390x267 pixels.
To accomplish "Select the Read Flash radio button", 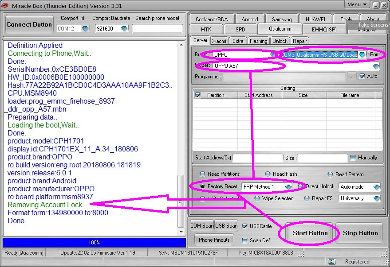I will tap(268, 174).
